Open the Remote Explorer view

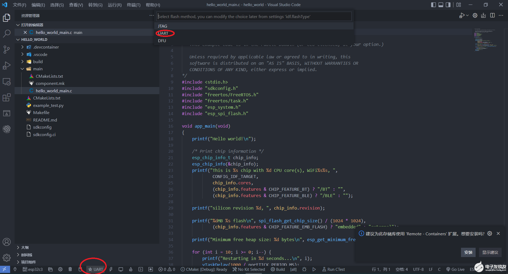[7, 82]
